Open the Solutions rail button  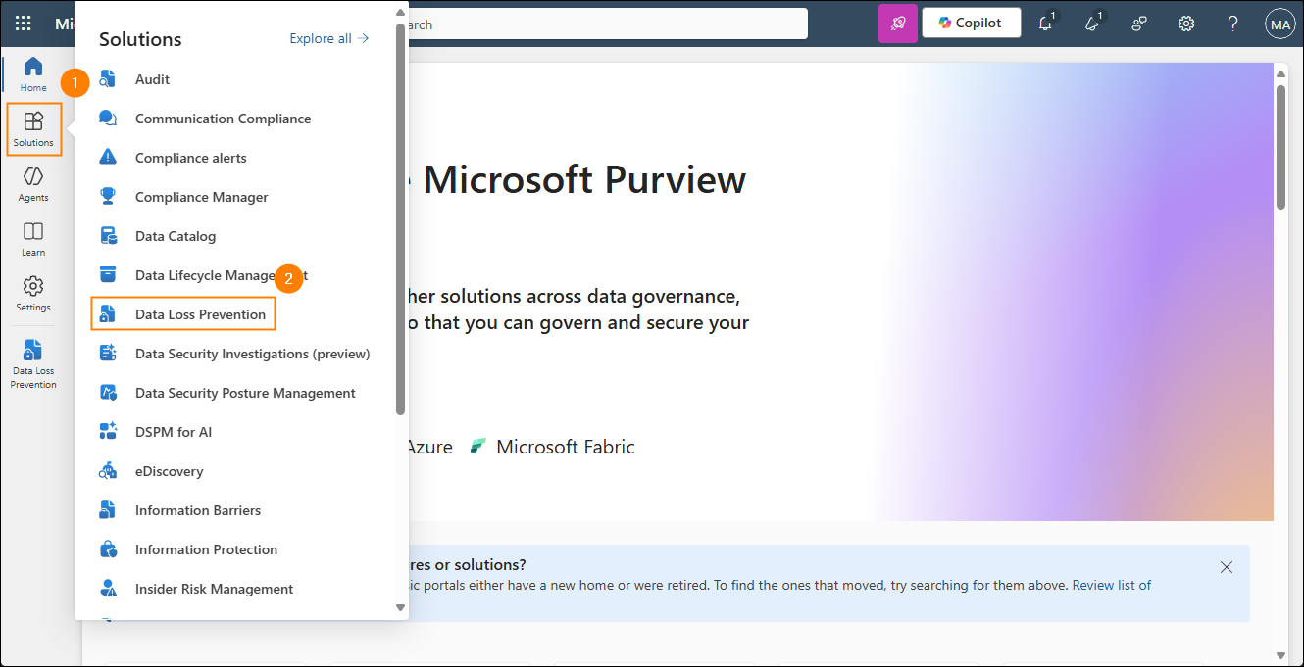(33, 129)
